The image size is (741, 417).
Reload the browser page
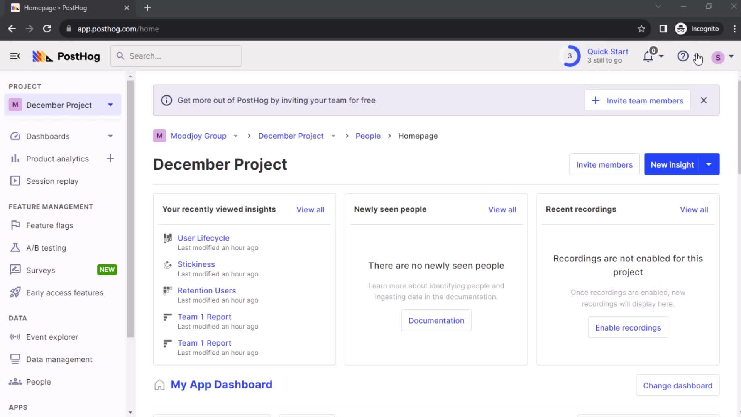coord(47,29)
